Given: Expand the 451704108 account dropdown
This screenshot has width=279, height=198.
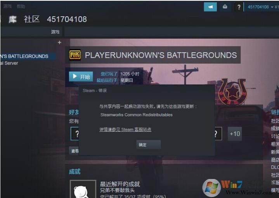Looking at the screenshot, I should pyautogui.click(x=260, y=7).
